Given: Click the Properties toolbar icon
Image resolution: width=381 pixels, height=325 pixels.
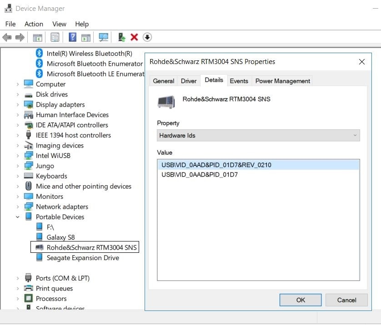Looking at the screenshot, I should coord(55,37).
